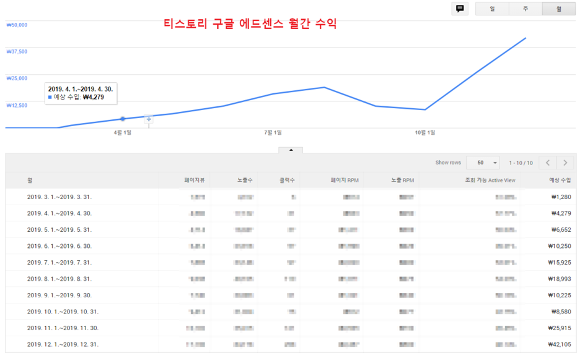Image resolution: width=580 pixels, height=353 pixels.
Task: Switch the chart to monthly (월) view
Action: coord(558,9)
